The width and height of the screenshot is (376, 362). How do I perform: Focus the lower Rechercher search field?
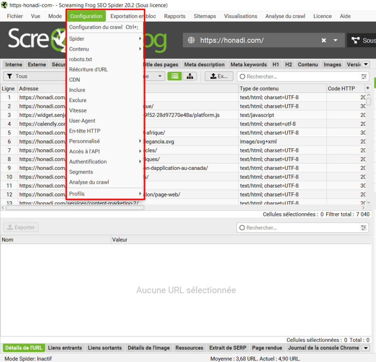coord(303,228)
